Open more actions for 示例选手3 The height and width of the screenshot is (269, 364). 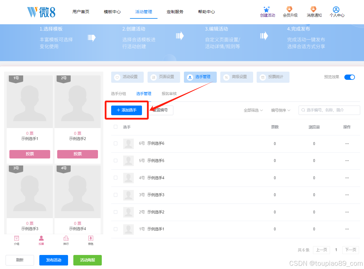(347, 195)
